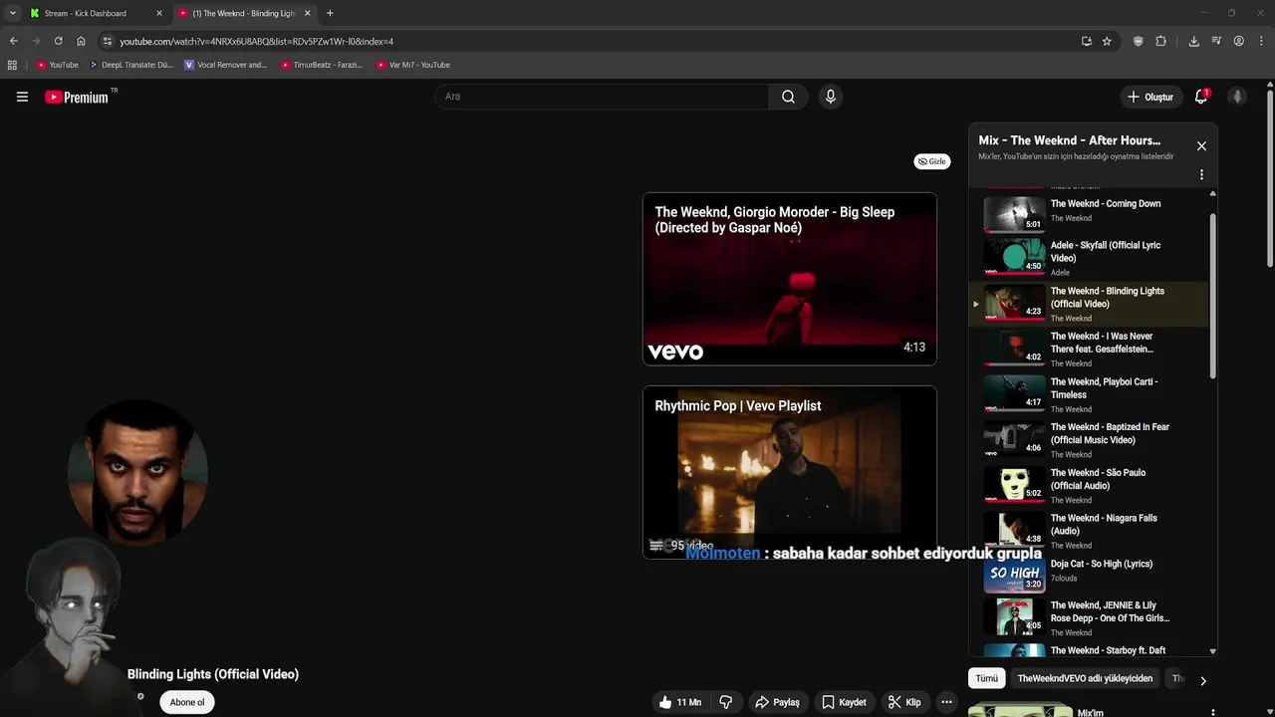
Task: Play The Weeknd, Playboi Carti - Timeless
Action: tap(1088, 394)
